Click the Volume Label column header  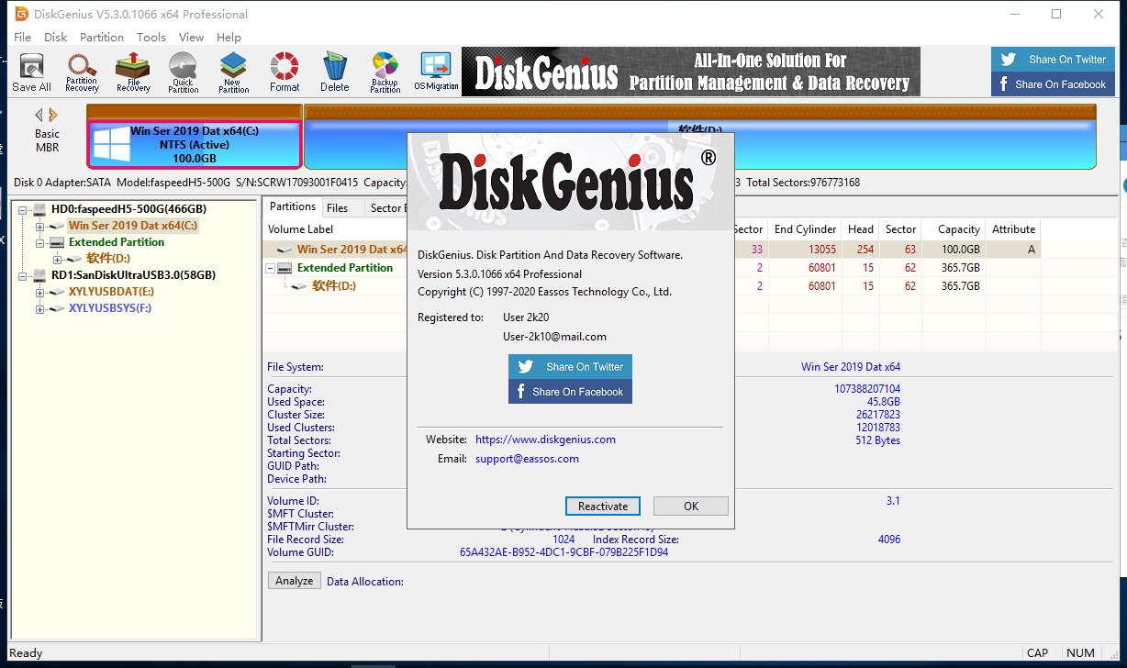click(x=300, y=229)
